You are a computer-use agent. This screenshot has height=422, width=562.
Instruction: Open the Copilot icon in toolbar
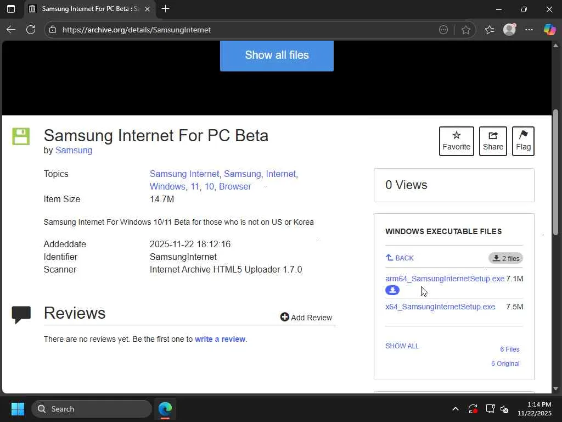pos(549,30)
